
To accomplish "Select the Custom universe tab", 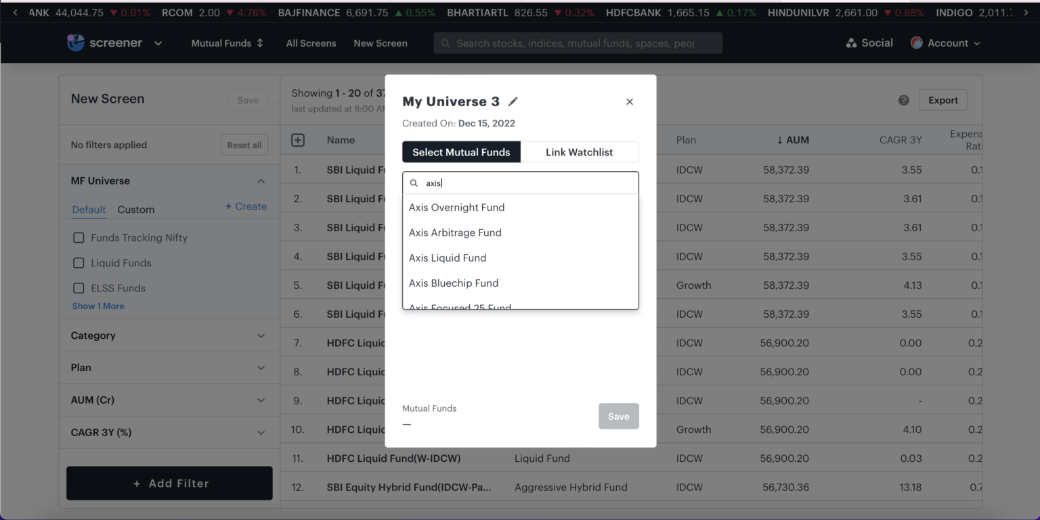I will pyautogui.click(x=135, y=210).
